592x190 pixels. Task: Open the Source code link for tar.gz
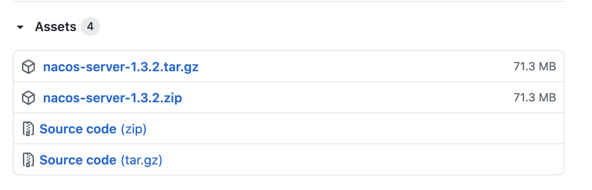[x=78, y=160]
